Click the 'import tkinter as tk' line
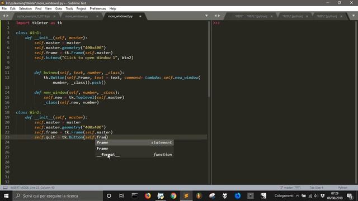Image resolution: width=358 pixels, height=201 pixels. pos(39,23)
